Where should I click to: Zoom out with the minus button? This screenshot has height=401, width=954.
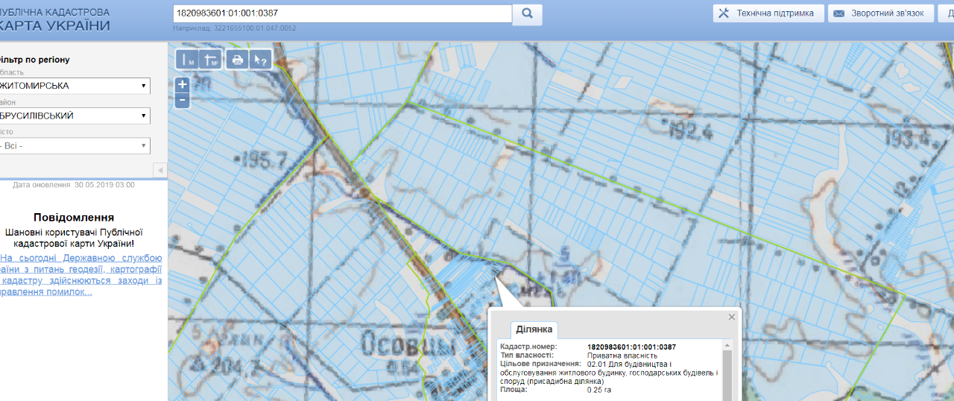pos(183,100)
